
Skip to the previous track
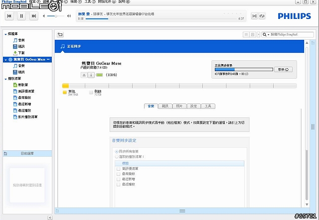[9, 16]
